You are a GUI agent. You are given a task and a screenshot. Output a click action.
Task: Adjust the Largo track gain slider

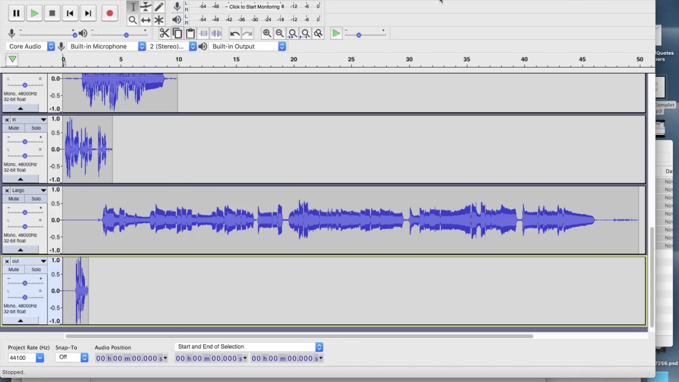click(x=24, y=212)
